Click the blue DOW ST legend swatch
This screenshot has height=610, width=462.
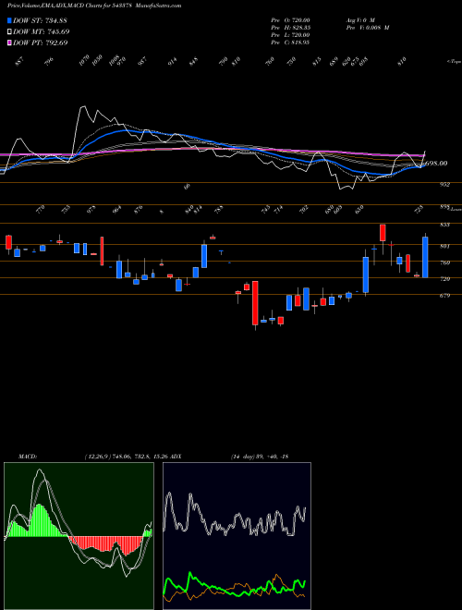[9, 20]
